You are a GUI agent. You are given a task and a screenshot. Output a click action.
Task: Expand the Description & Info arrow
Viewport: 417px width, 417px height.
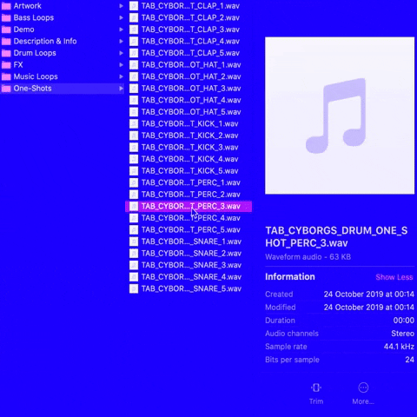click(x=121, y=42)
